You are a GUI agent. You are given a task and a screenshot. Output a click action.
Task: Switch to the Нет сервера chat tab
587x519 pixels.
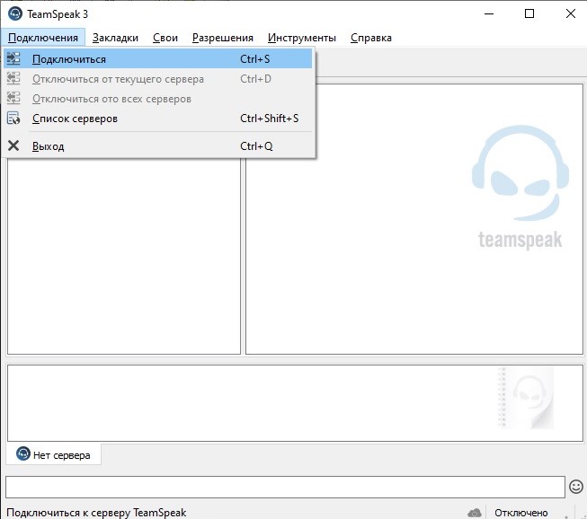click(x=54, y=454)
